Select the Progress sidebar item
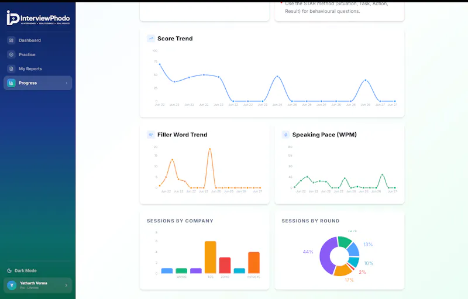 tap(37, 83)
